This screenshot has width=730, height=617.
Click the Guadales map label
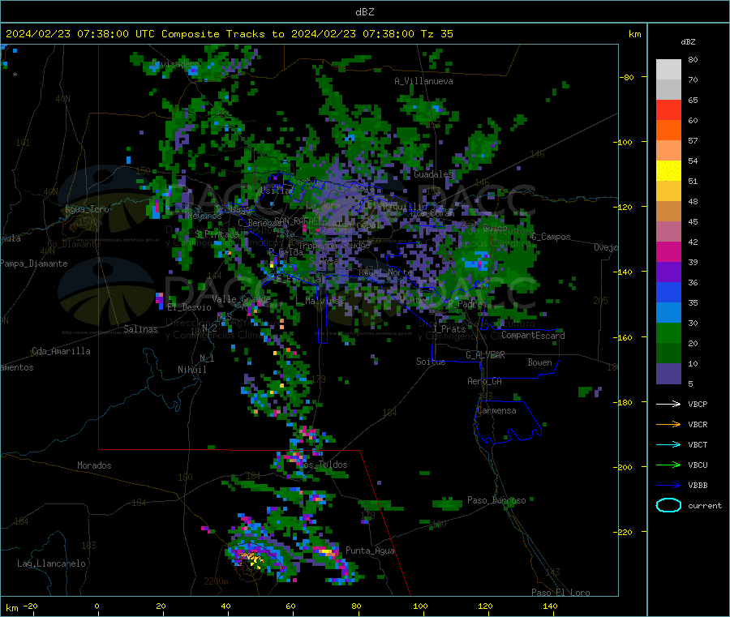coord(433,174)
